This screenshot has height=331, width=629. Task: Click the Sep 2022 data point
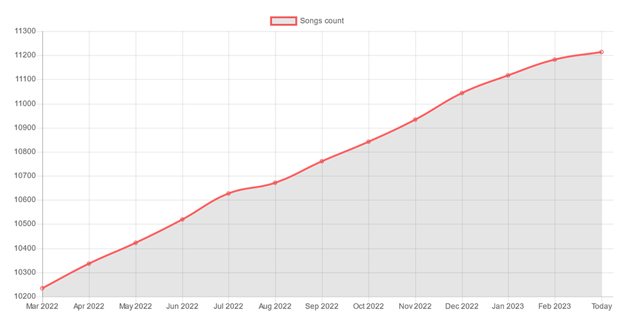(322, 161)
